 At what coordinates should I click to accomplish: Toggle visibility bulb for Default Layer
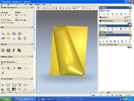130,21
